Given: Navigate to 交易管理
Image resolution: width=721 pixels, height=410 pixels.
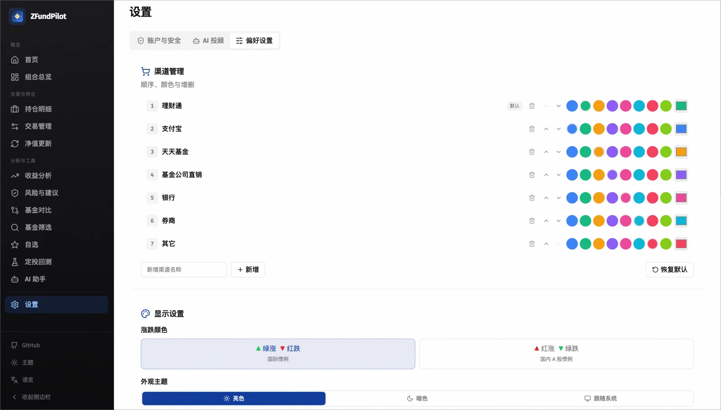Looking at the screenshot, I should [x=56, y=126].
